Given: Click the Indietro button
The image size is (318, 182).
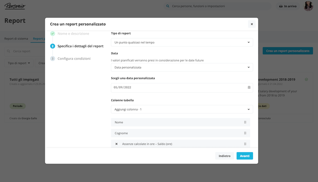Looking at the screenshot, I should tap(224, 156).
